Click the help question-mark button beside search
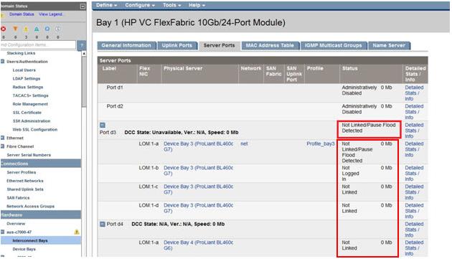Image resolution: width=452 pixels, height=259 pixels. (x=82, y=45)
